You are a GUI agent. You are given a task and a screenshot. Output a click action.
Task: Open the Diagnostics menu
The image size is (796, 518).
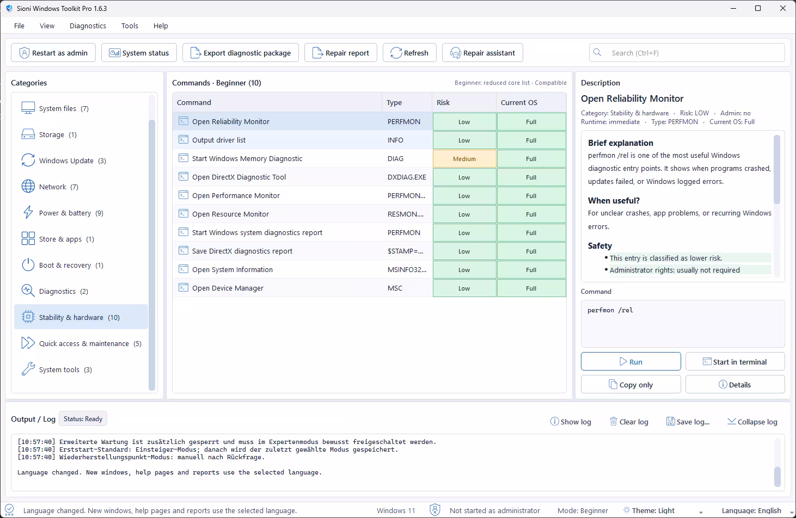88,26
